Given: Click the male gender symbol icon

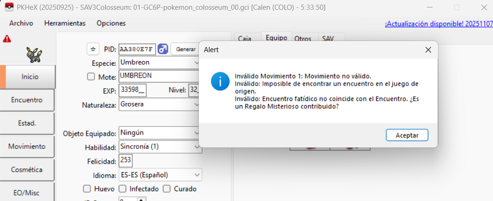Looking at the screenshot, I should (163, 49).
